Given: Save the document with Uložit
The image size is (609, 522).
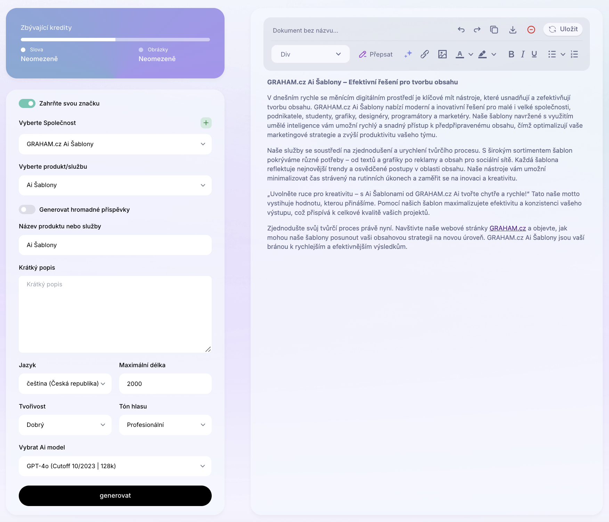Looking at the screenshot, I should coord(563,29).
